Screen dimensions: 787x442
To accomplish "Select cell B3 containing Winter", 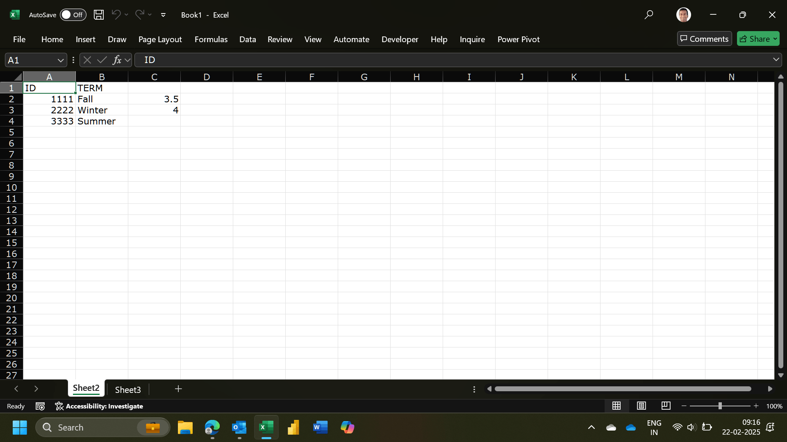I will pos(102,110).
